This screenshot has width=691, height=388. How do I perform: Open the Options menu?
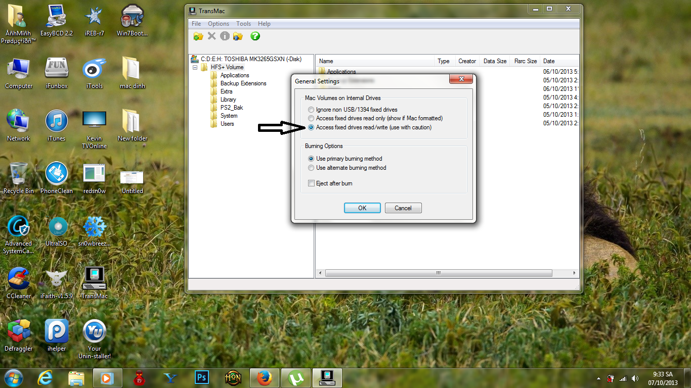pos(219,24)
